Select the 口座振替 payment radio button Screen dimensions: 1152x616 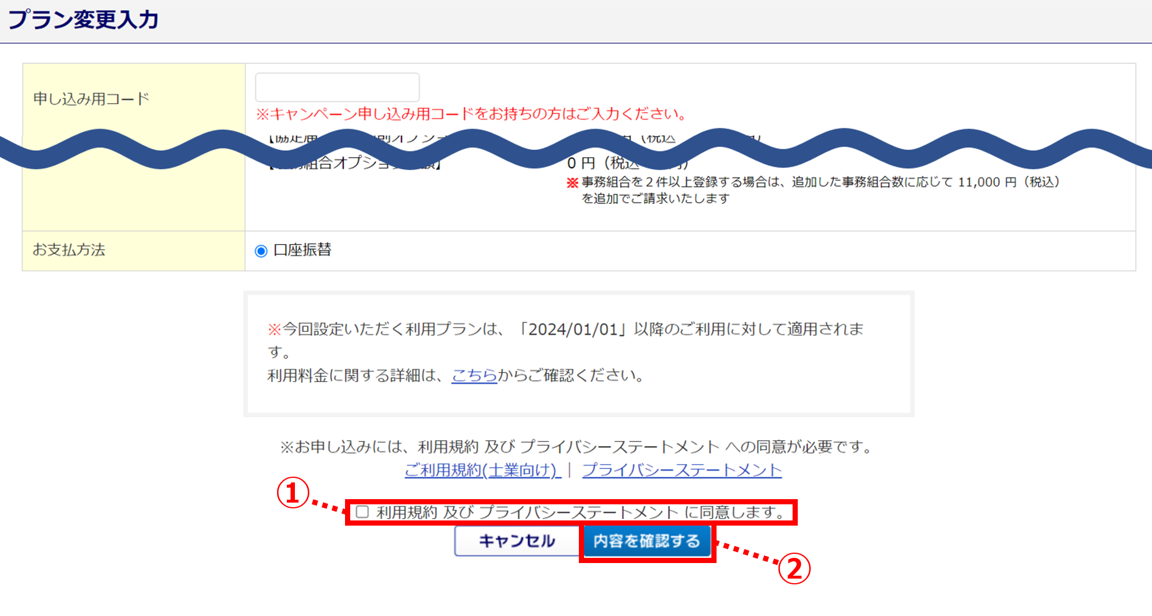click(261, 251)
